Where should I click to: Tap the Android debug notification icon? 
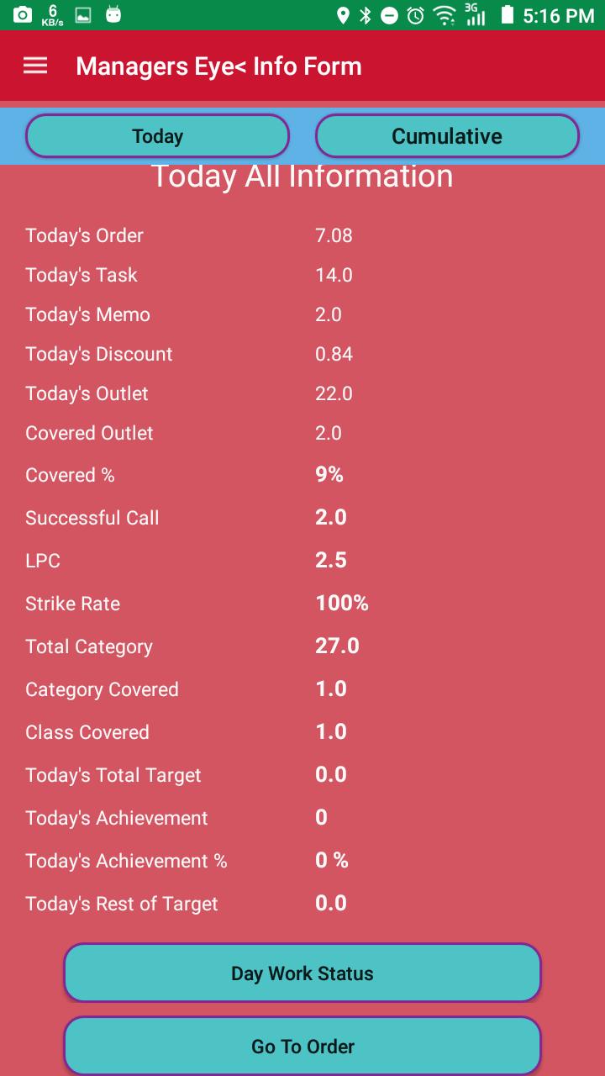click(x=113, y=14)
